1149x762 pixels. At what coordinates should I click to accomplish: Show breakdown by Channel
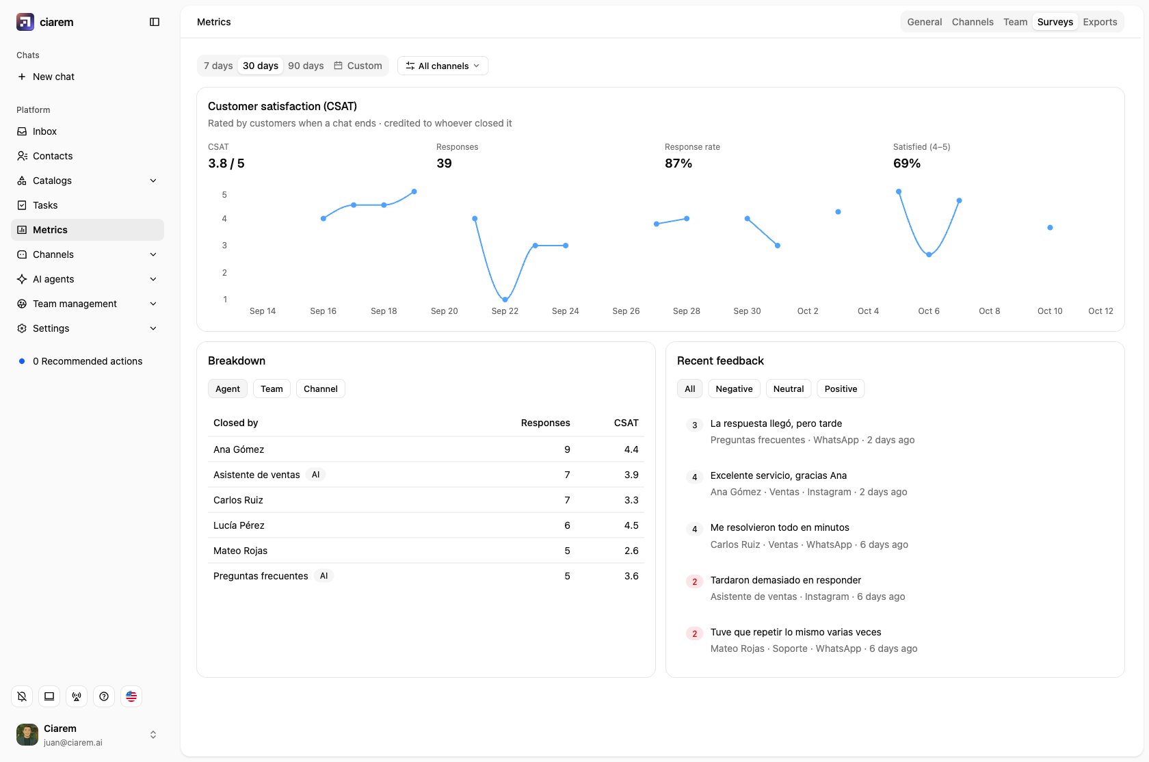(x=321, y=389)
